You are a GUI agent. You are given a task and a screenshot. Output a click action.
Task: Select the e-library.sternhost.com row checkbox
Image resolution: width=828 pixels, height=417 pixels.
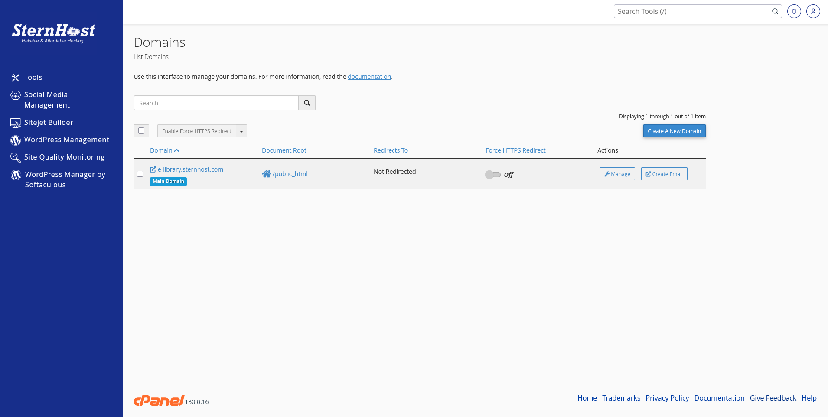point(140,174)
